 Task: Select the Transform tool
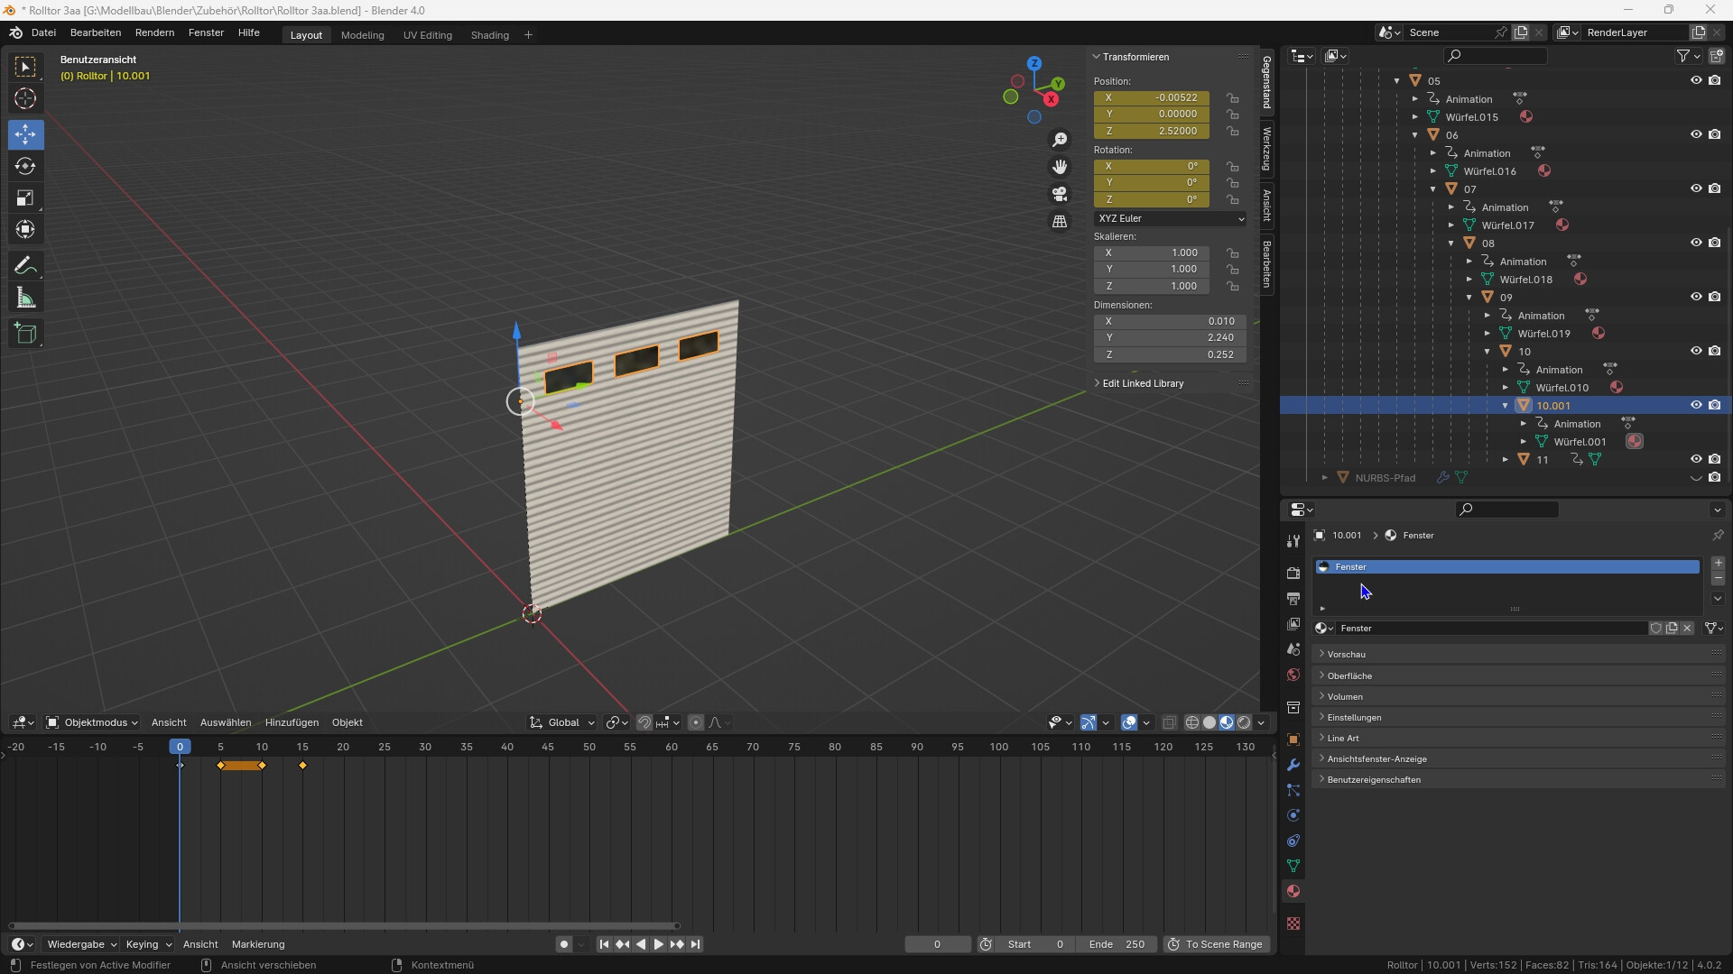[25, 229]
